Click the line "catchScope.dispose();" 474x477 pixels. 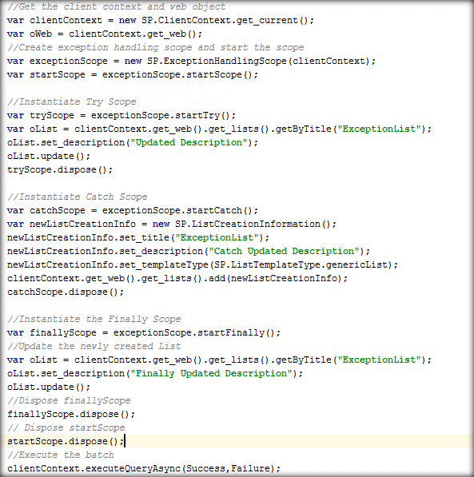(66, 292)
